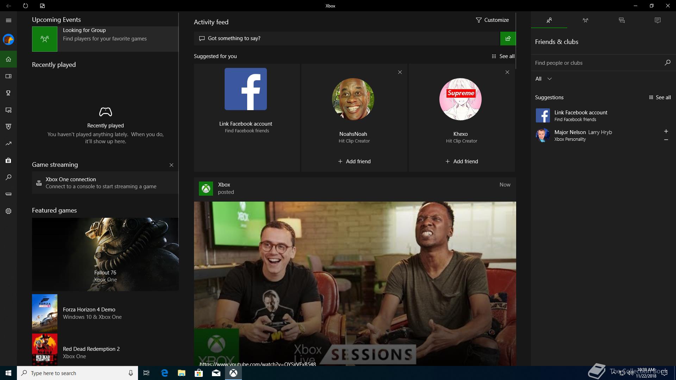This screenshot has width=676, height=380.
Task: Open Microsoft Store bag sidebar icon
Action: [8, 160]
